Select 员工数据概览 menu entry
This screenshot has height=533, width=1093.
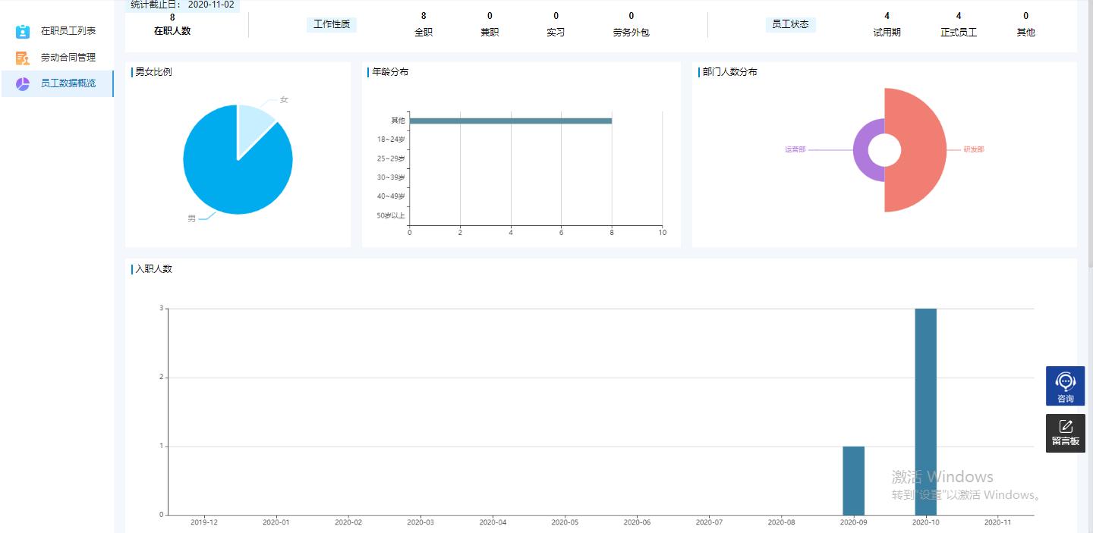68,84
